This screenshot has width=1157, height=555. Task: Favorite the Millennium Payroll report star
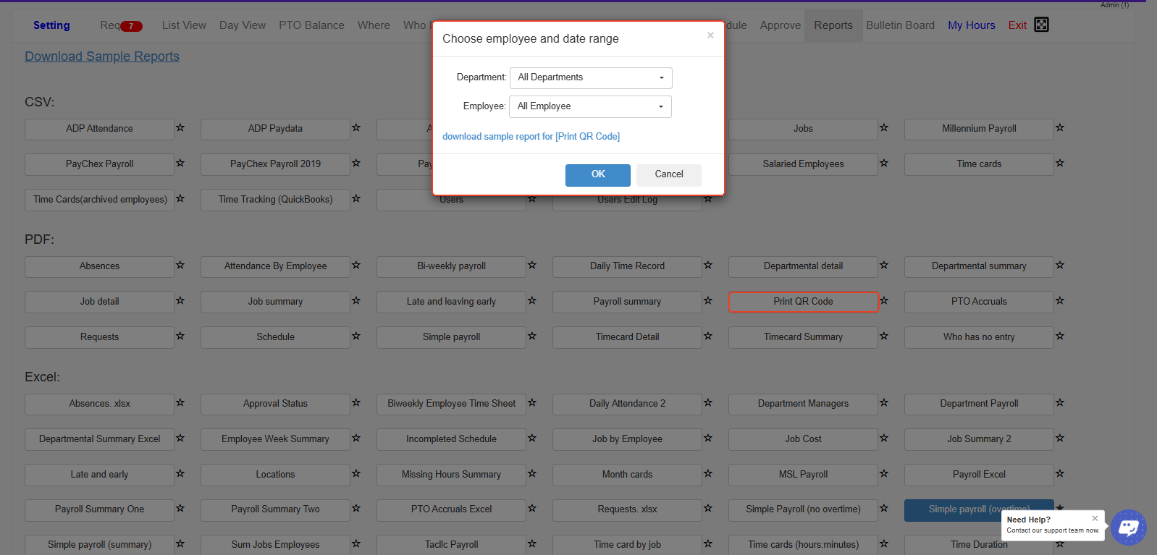pos(1060,128)
